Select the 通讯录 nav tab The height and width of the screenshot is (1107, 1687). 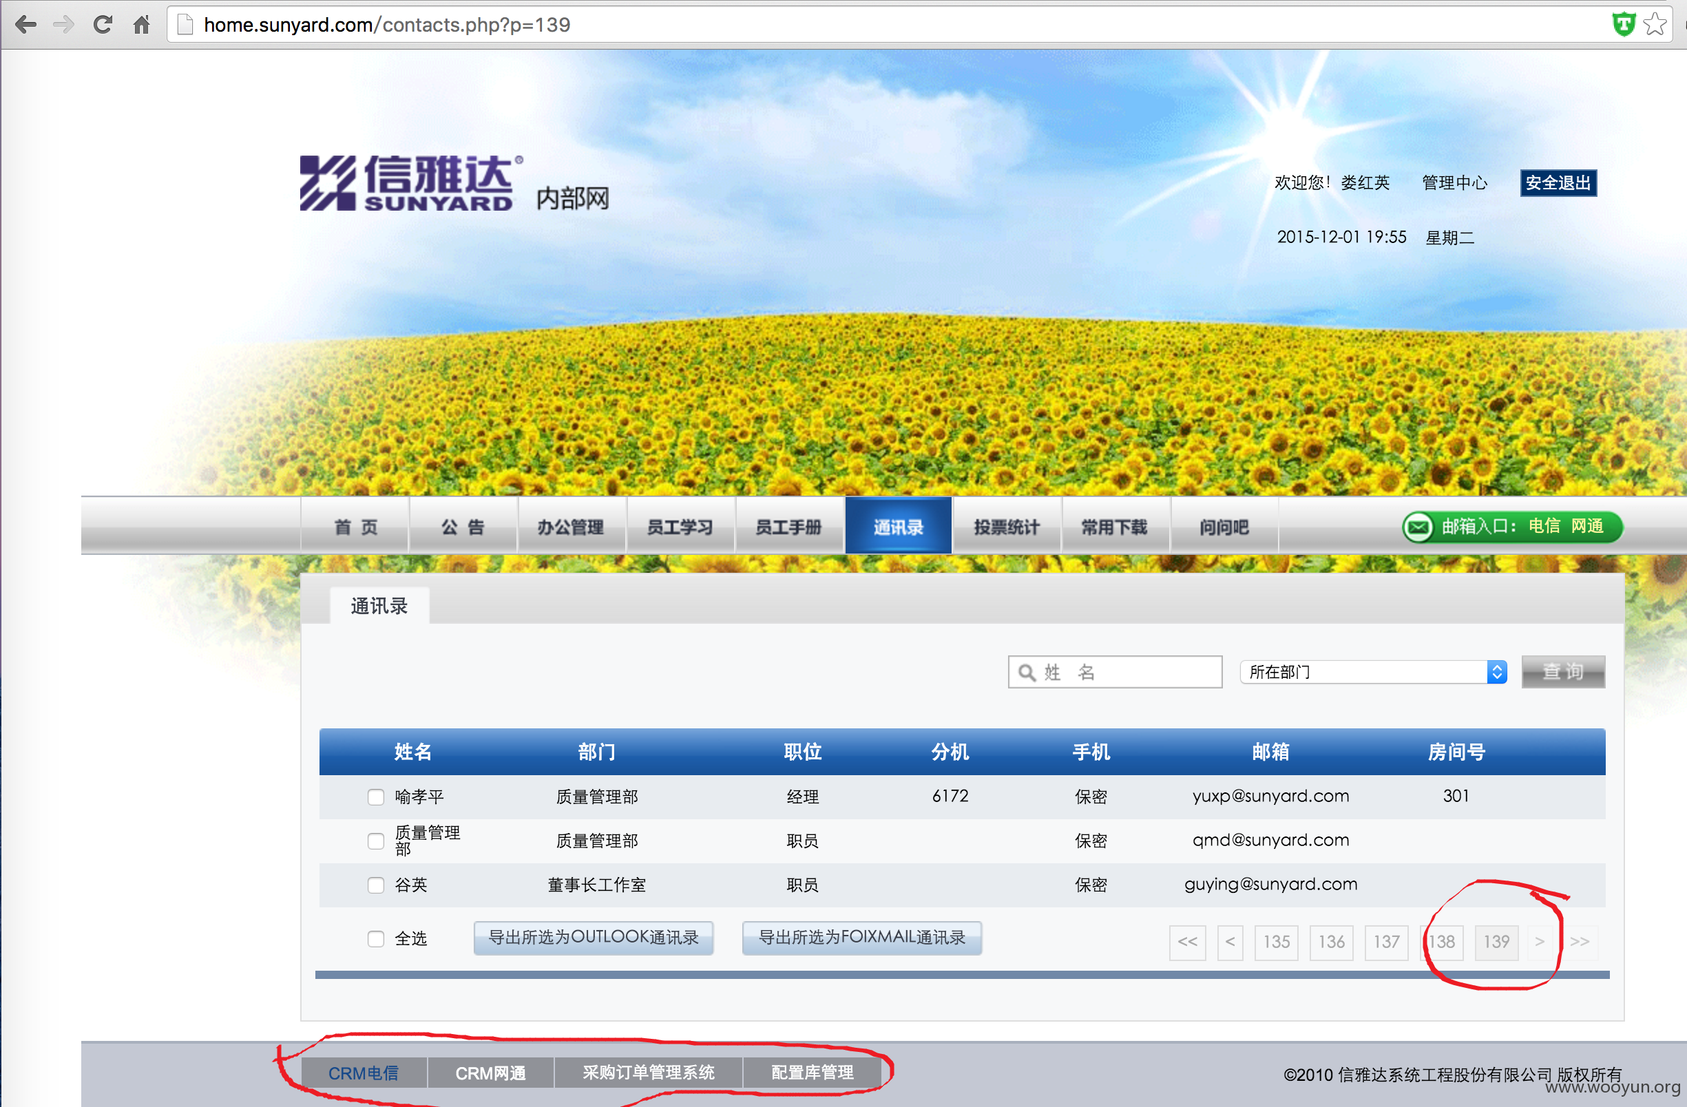[x=898, y=527]
